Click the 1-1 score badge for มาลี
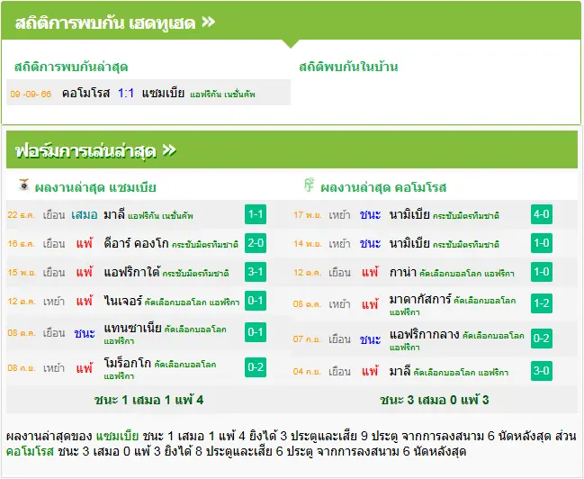Screen dimensions: 584x479 pos(256,214)
